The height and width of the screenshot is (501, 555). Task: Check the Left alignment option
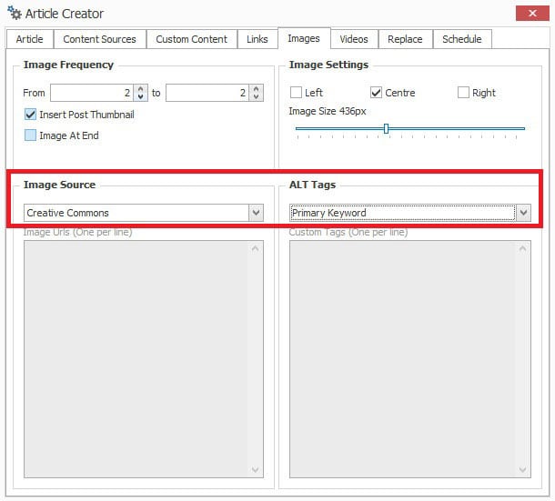pos(296,93)
